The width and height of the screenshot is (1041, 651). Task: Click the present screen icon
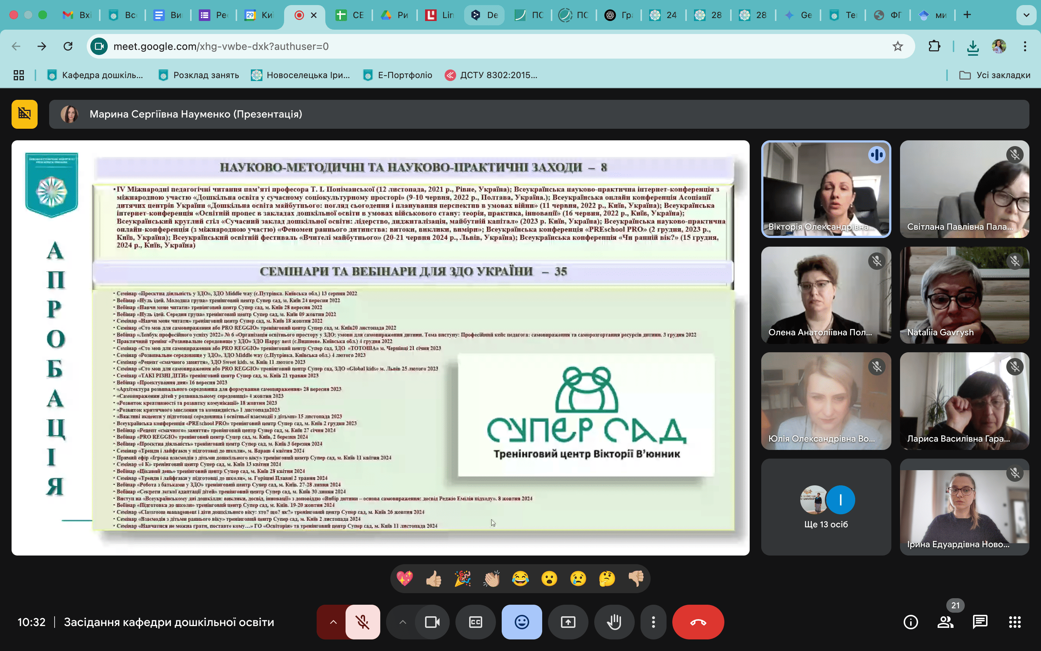click(568, 622)
